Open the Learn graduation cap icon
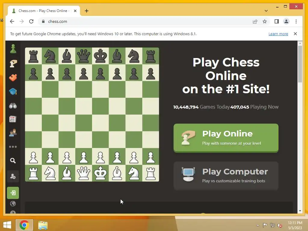 click(13, 91)
